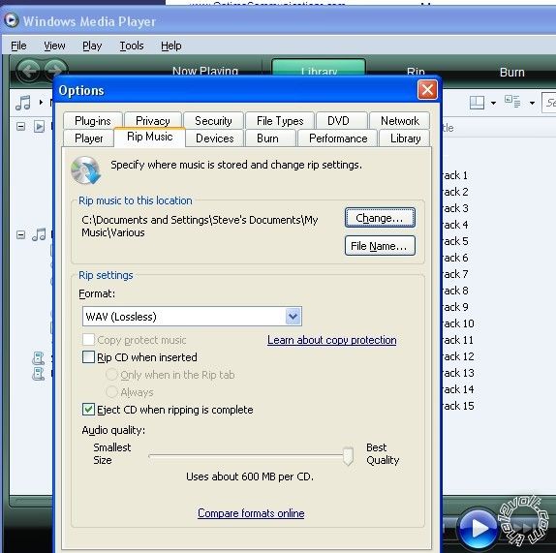Select Track 1 in the track list
The image size is (556, 553).
[x=455, y=175]
